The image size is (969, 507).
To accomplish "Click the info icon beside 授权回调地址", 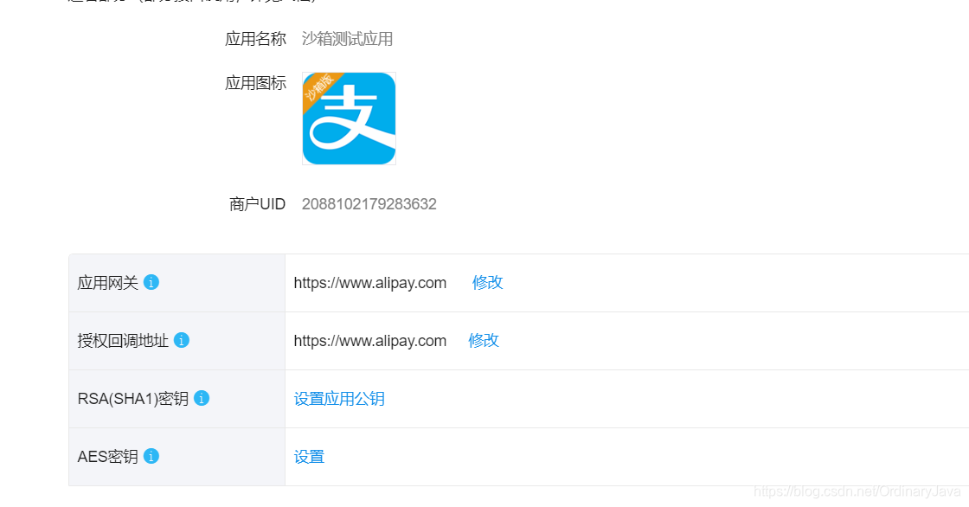I will point(181,340).
